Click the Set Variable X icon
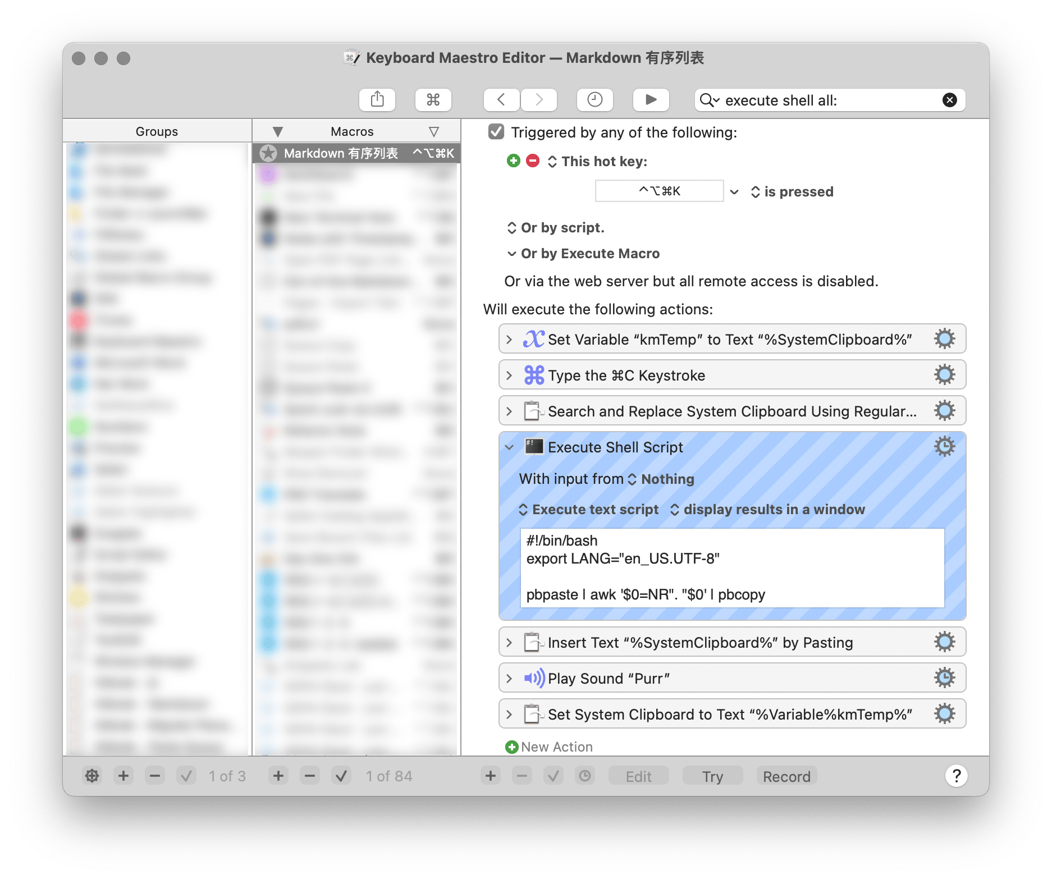Screen dimensions: 1052x879 pyautogui.click(x=534, y=339)
